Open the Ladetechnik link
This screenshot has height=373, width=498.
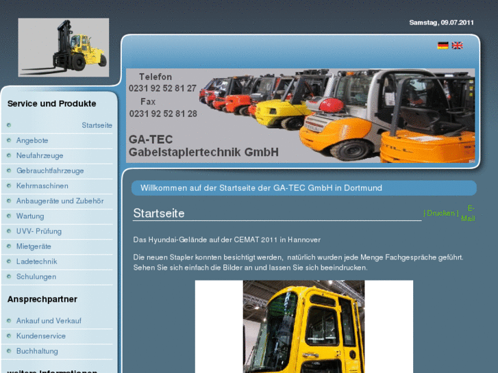(36, 261)
